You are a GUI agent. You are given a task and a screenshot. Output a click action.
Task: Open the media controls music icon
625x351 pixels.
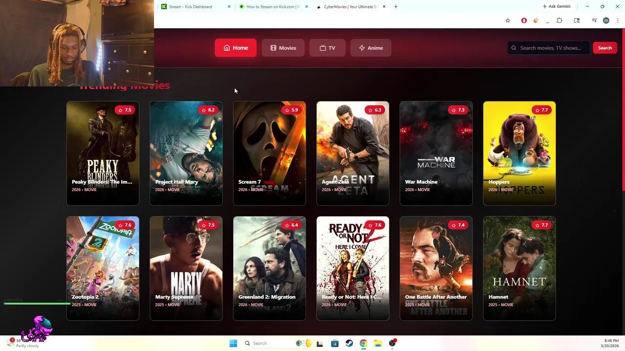[x=594, y=20]
